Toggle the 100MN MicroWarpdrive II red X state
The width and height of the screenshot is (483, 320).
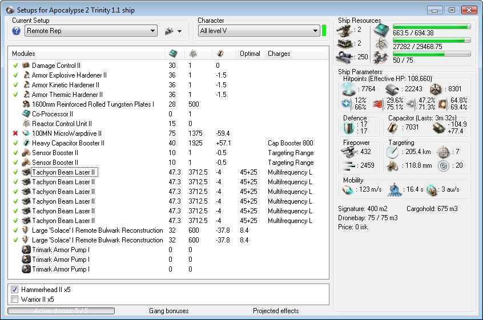(15, 133)
